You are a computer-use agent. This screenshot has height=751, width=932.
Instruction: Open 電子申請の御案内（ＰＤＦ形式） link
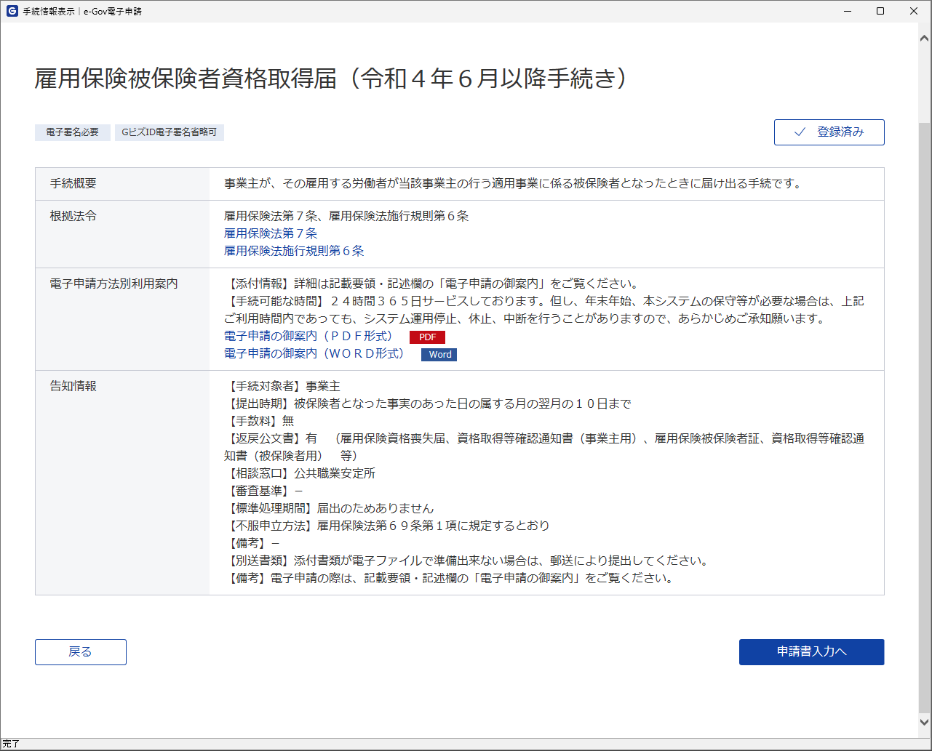point(308,336)
